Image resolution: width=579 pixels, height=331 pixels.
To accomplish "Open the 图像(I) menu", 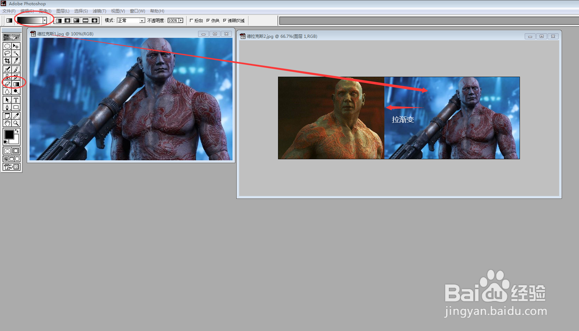I will pyautogui.click(x=45, y=11).
